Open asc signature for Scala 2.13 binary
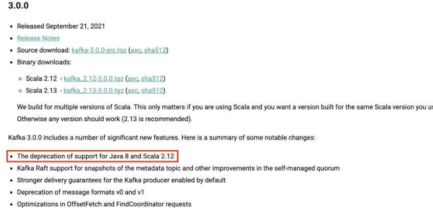The width and height of the screenshot is (433, 220). coord(132,91)
